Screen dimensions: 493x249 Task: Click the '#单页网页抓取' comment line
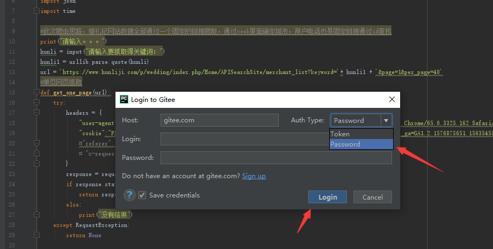(61, 82)
